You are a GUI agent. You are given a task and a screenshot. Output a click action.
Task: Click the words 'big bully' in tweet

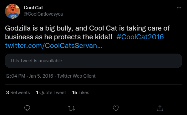(59, 28)
